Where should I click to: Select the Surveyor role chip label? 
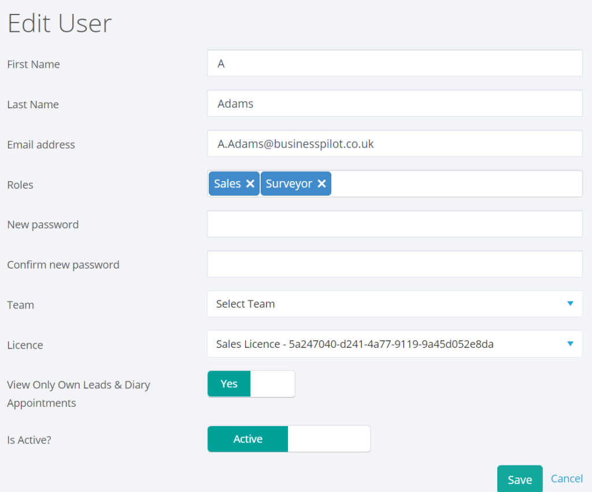click(289, 183)
